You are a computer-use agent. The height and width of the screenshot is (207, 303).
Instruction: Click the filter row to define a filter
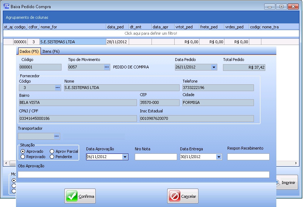click(x=151, y=33)
